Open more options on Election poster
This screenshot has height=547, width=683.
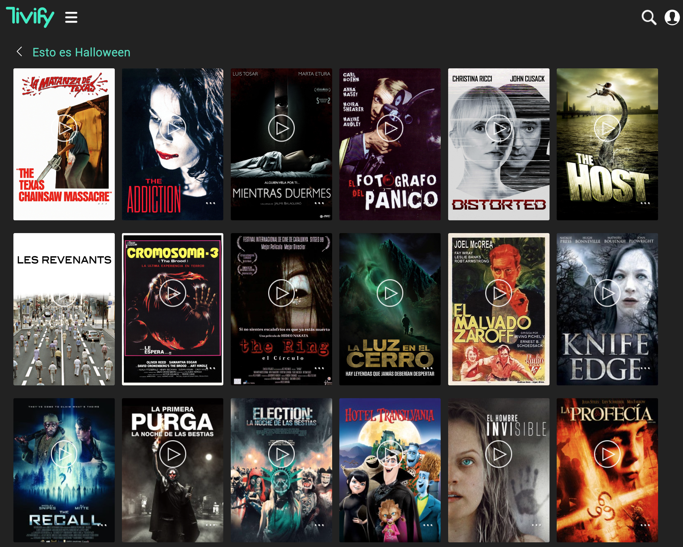(319, 525)
